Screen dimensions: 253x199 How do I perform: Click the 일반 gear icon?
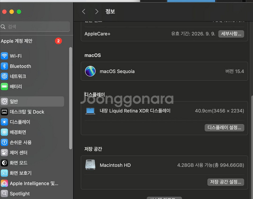(x=4, y=101)
